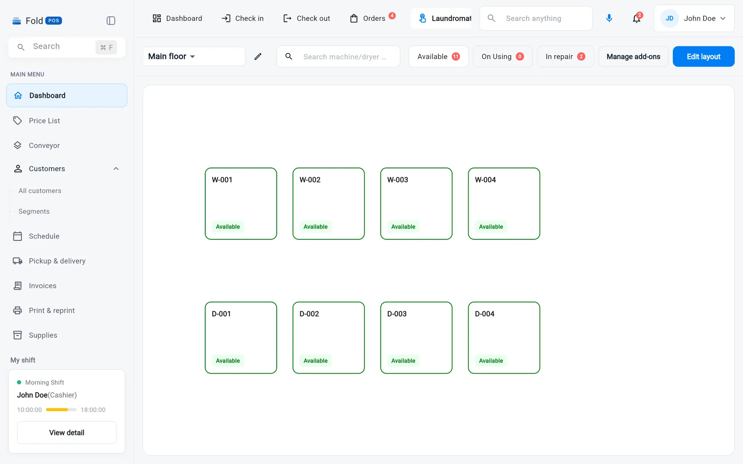Click the Schedule calendar icon
The width and height of the screenshot is (743, 464).
click(x=18, y=236)
